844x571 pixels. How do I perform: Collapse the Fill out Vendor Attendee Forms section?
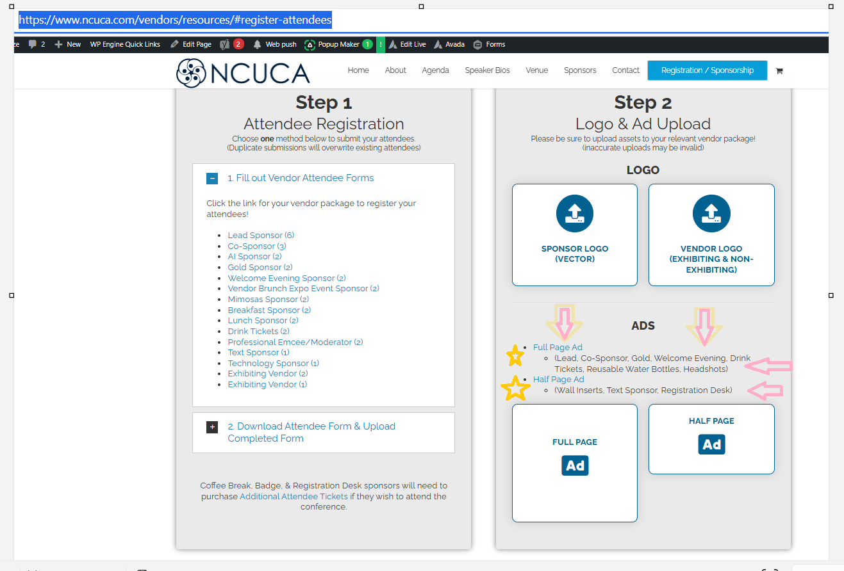pos(212,179)
